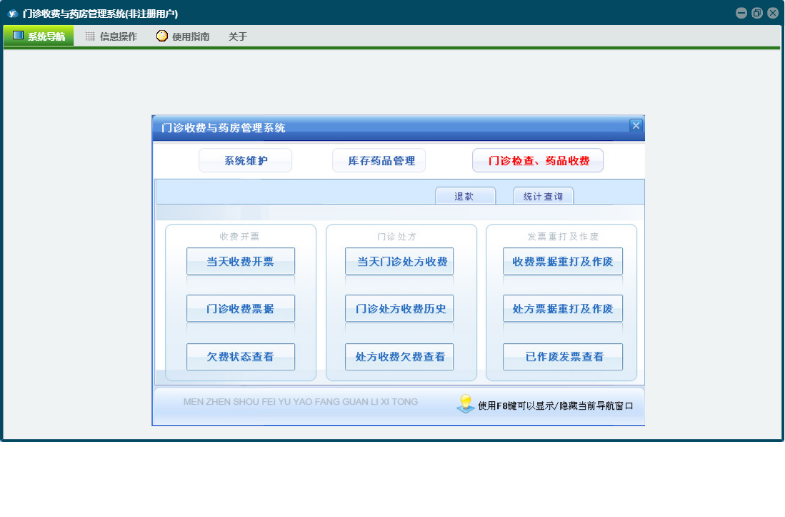Viewport: 785px width, 517px height.
Task: Click the 信息操作 grid icon
Action: [90, 36]
